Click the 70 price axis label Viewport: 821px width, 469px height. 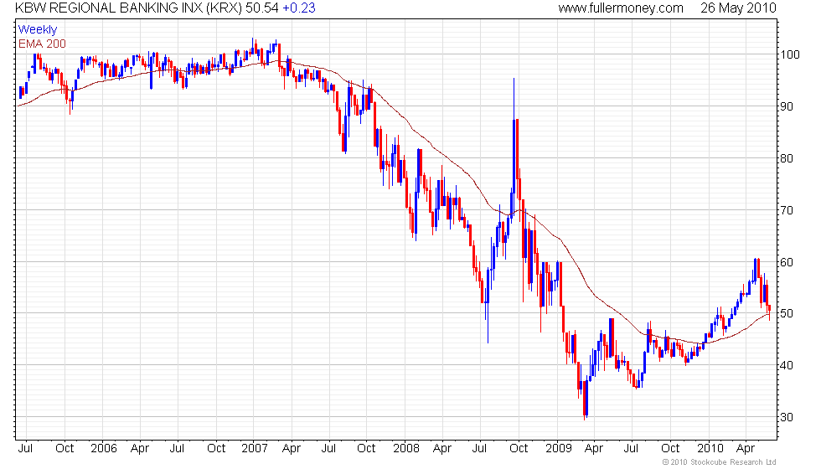coord(787,210)
